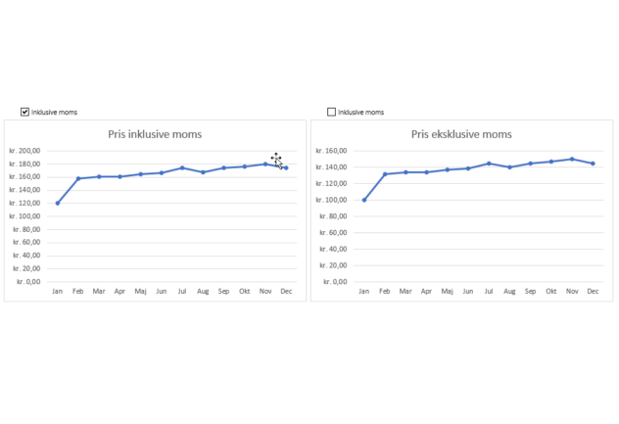Check the right Inklusive moms checkbox
This screenshot has height=424, width=619.
[332, 113]
